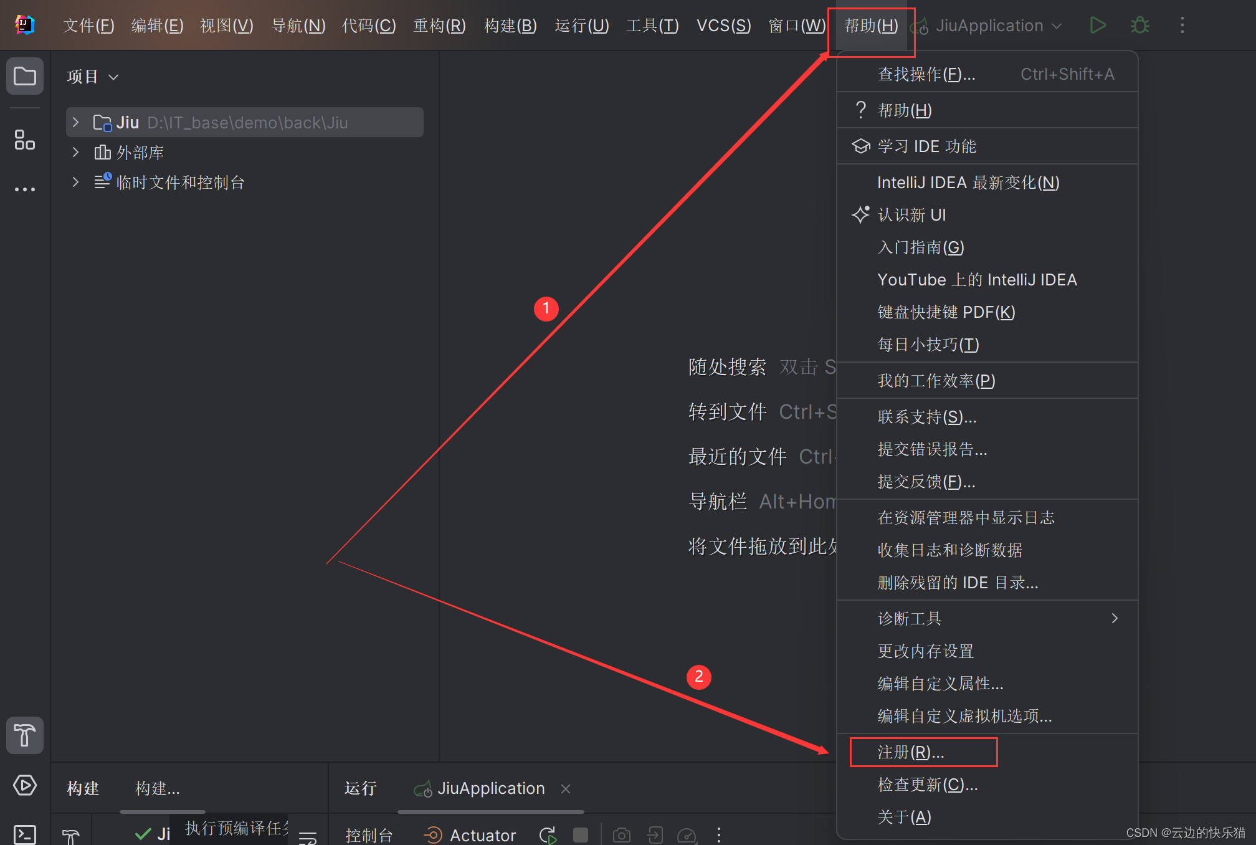This screenshot has height=845, width=1256.
Task: Open the Build hammer tool window
Action: pos(25,735)
